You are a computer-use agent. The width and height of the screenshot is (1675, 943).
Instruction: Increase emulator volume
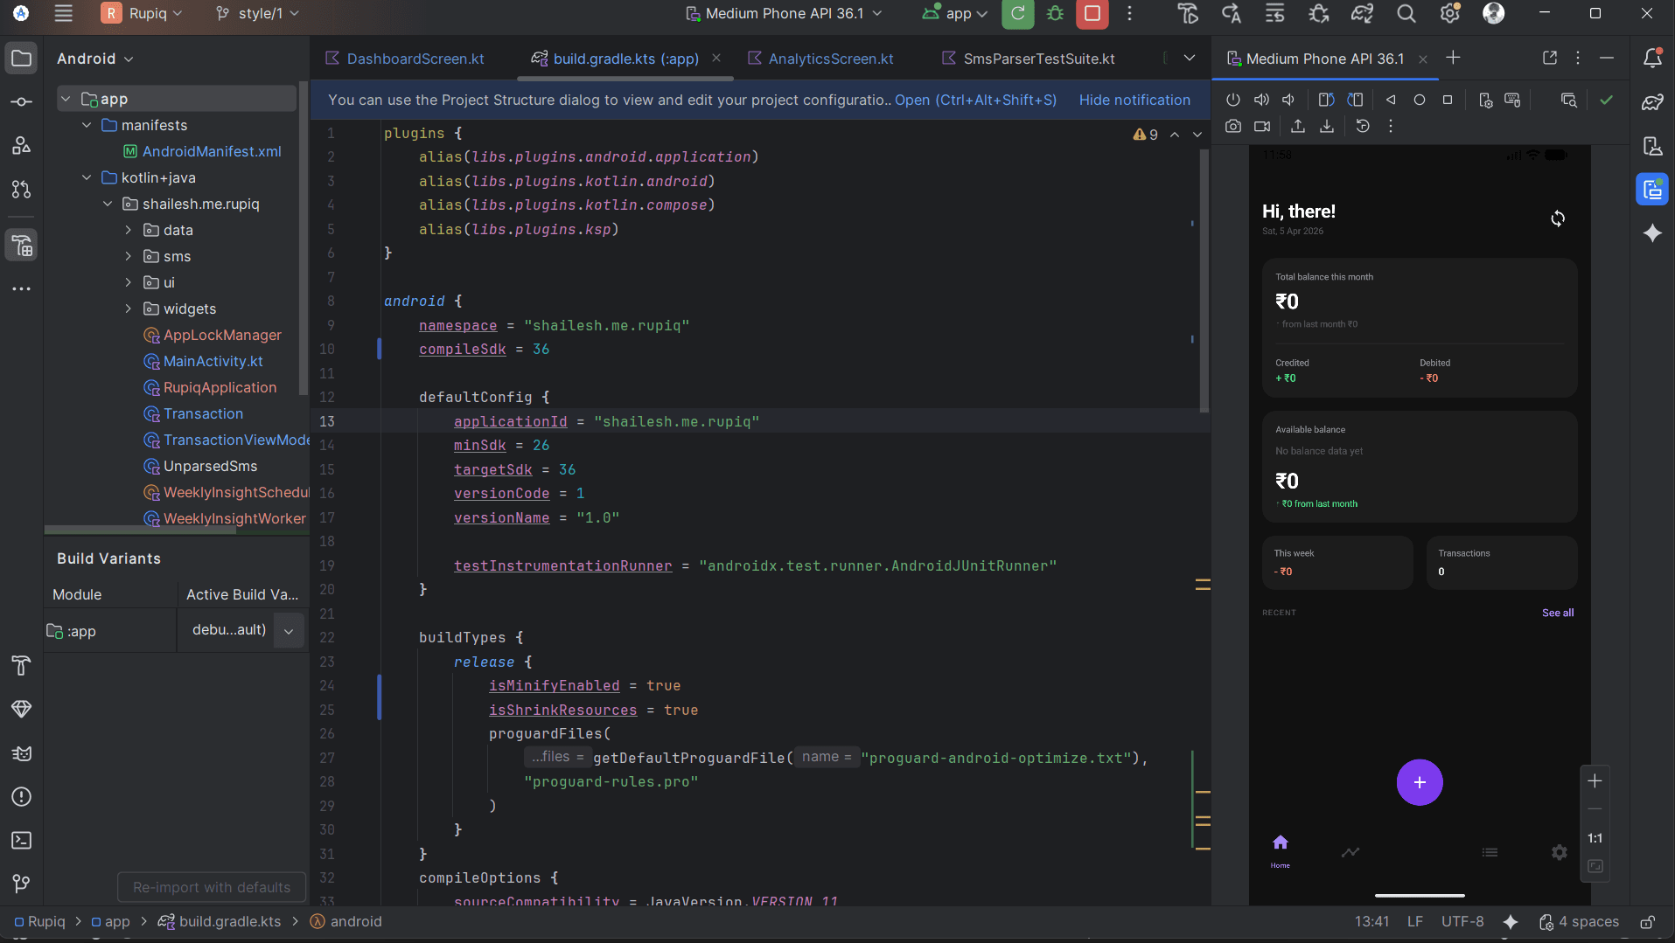pyautogui.click(x=1261, y=100)
